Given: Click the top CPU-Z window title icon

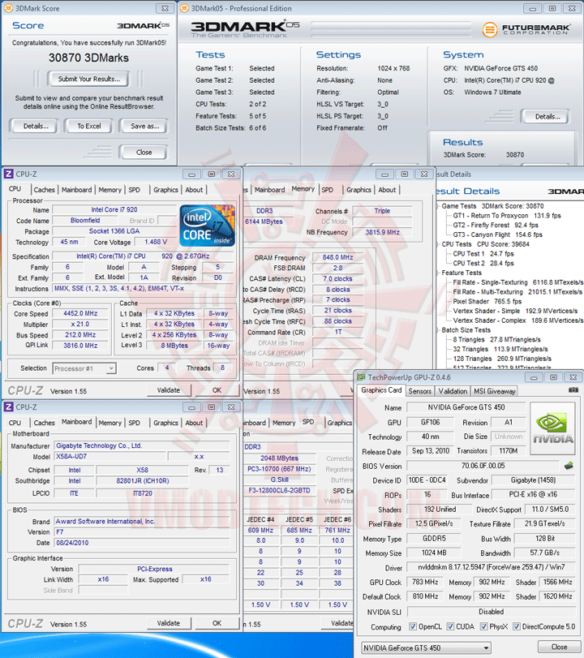Looking at the screenshot, I should coord(8,174).
